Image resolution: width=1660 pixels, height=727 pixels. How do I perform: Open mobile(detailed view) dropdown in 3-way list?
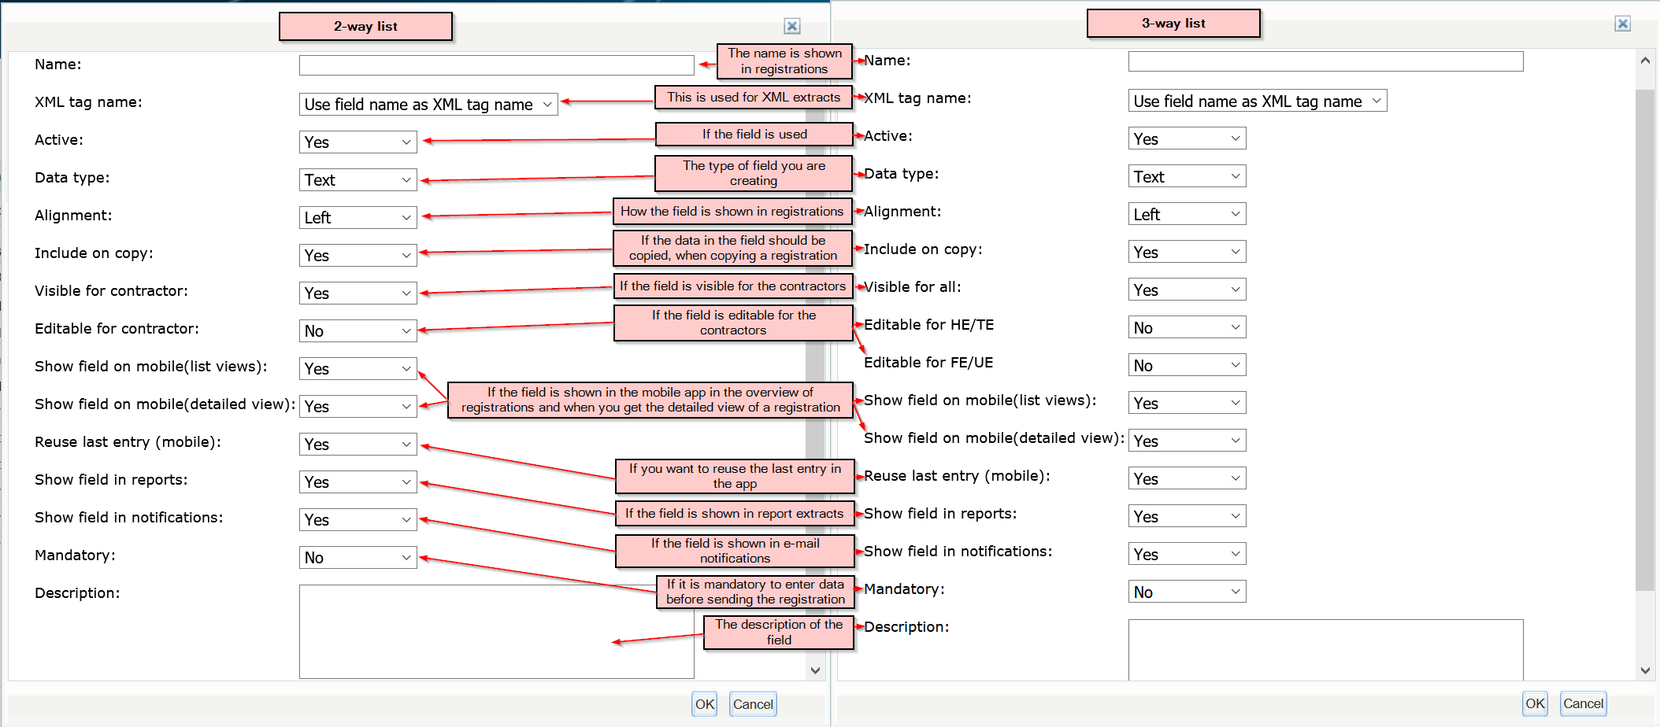coord(1187,441)
